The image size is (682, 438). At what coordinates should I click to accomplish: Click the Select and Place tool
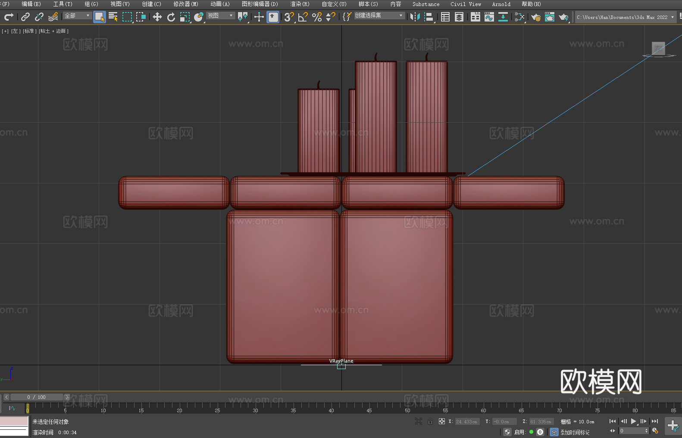tap(199, 17)
